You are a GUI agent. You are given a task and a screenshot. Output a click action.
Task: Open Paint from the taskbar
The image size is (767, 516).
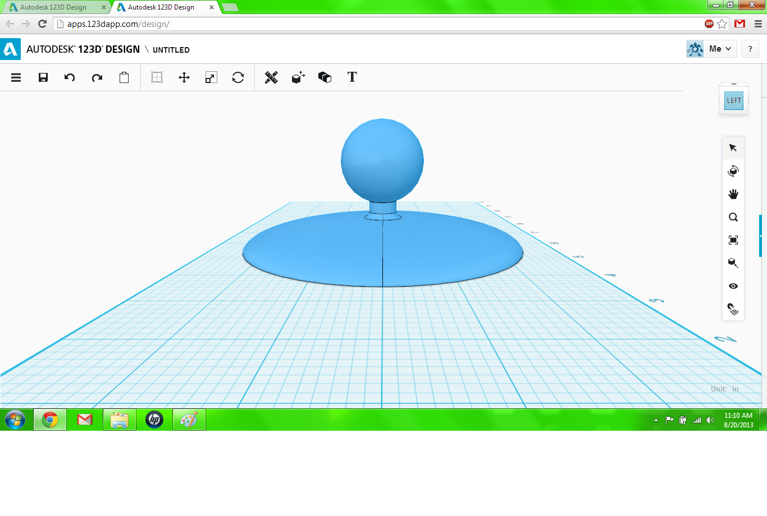point(189,420)
